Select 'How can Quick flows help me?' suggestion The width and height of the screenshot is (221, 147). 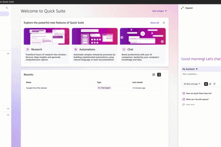coord(199,93)
